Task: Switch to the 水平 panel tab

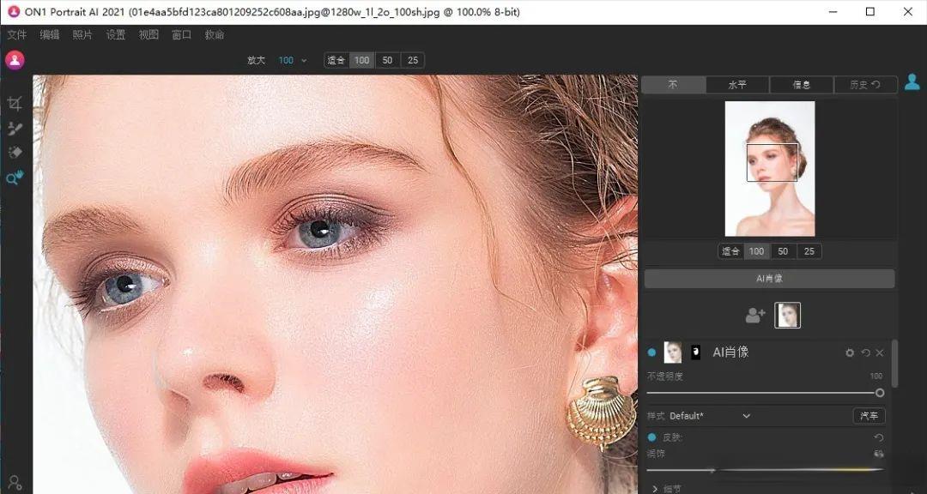Action: click(738, 85)
